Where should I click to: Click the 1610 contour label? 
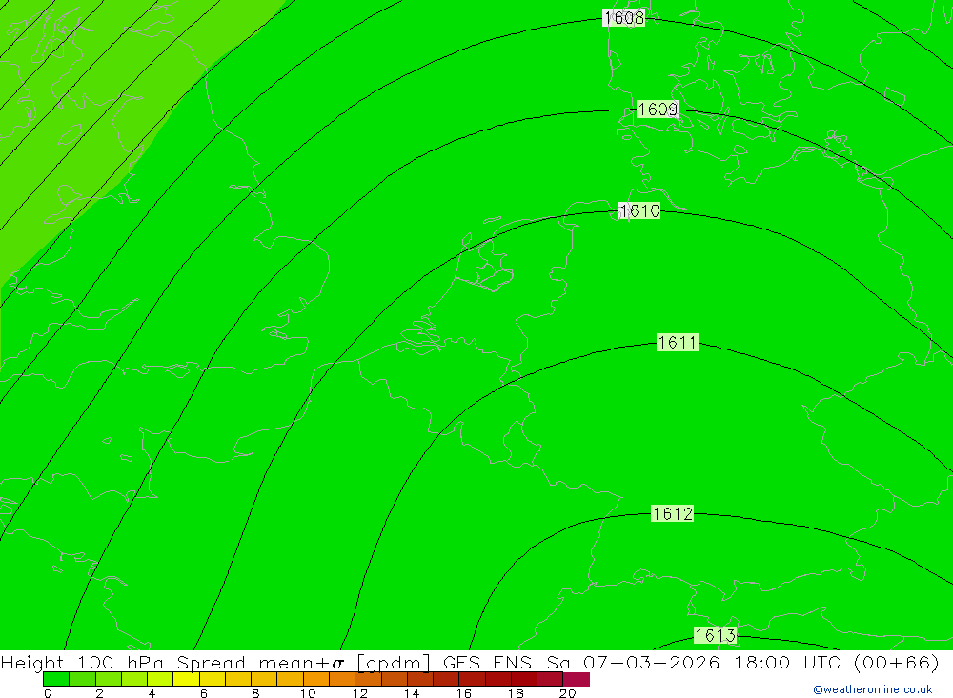(x=639, y=210)
